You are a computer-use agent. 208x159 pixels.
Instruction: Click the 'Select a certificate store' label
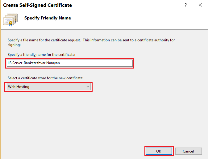click(x=45, y=78)
